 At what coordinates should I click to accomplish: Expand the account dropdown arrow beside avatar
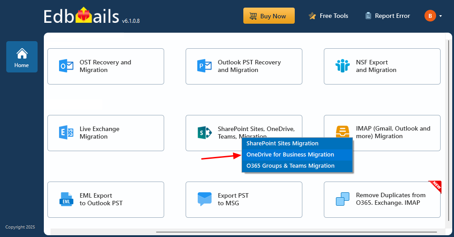pos(441,16)
